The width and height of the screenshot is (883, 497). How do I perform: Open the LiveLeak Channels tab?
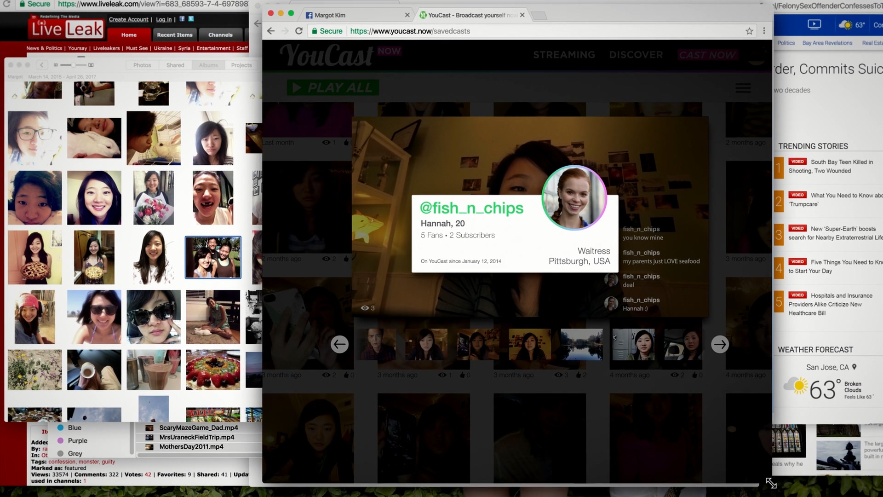point(220,35)
